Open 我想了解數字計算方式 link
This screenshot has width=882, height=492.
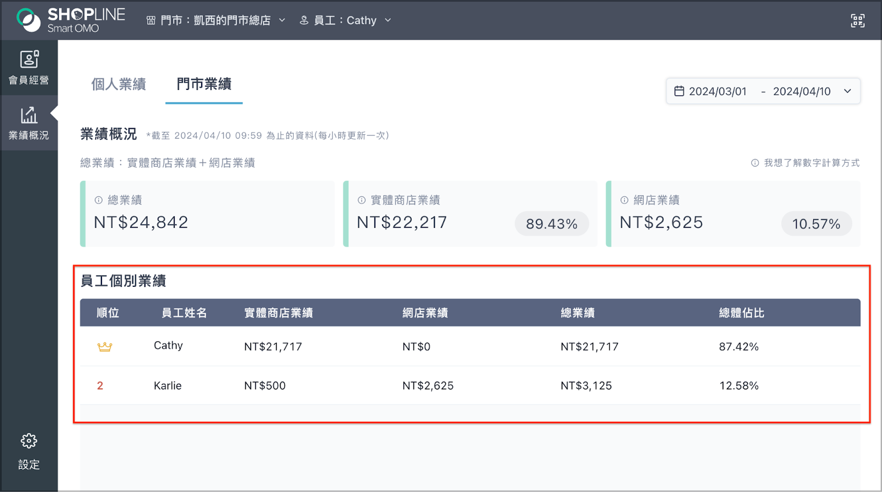point(811,163)
